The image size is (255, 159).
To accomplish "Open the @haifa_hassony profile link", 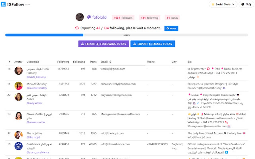I will point(36,77).
